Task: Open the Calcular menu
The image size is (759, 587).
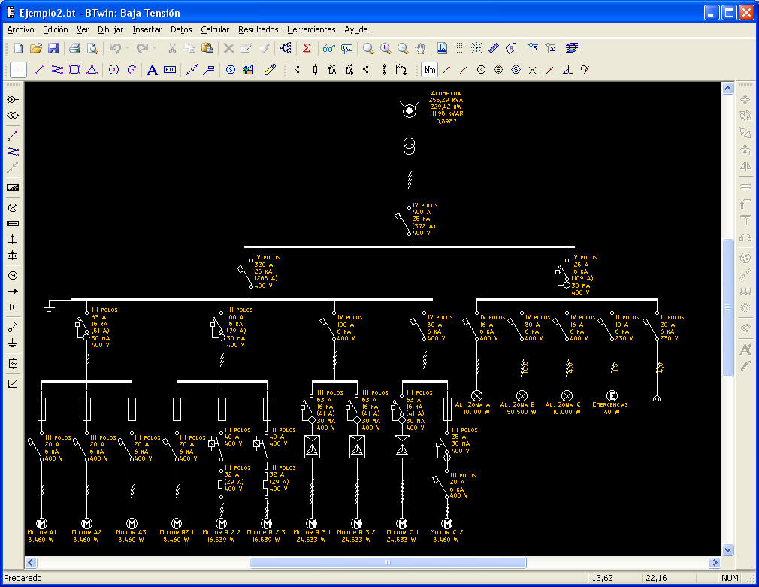Action: click(x=215, y=29)
